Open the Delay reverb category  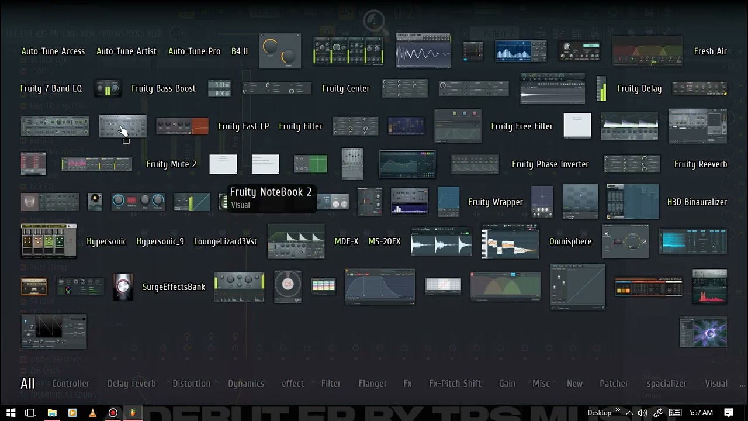click(131, 384)
